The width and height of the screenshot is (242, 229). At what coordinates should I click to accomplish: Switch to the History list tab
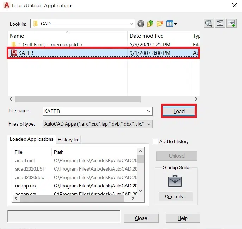click(x=69, y=140)
